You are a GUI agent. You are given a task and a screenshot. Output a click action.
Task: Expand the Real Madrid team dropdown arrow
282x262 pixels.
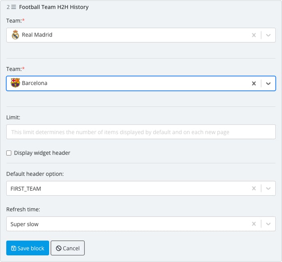point(268,35)
